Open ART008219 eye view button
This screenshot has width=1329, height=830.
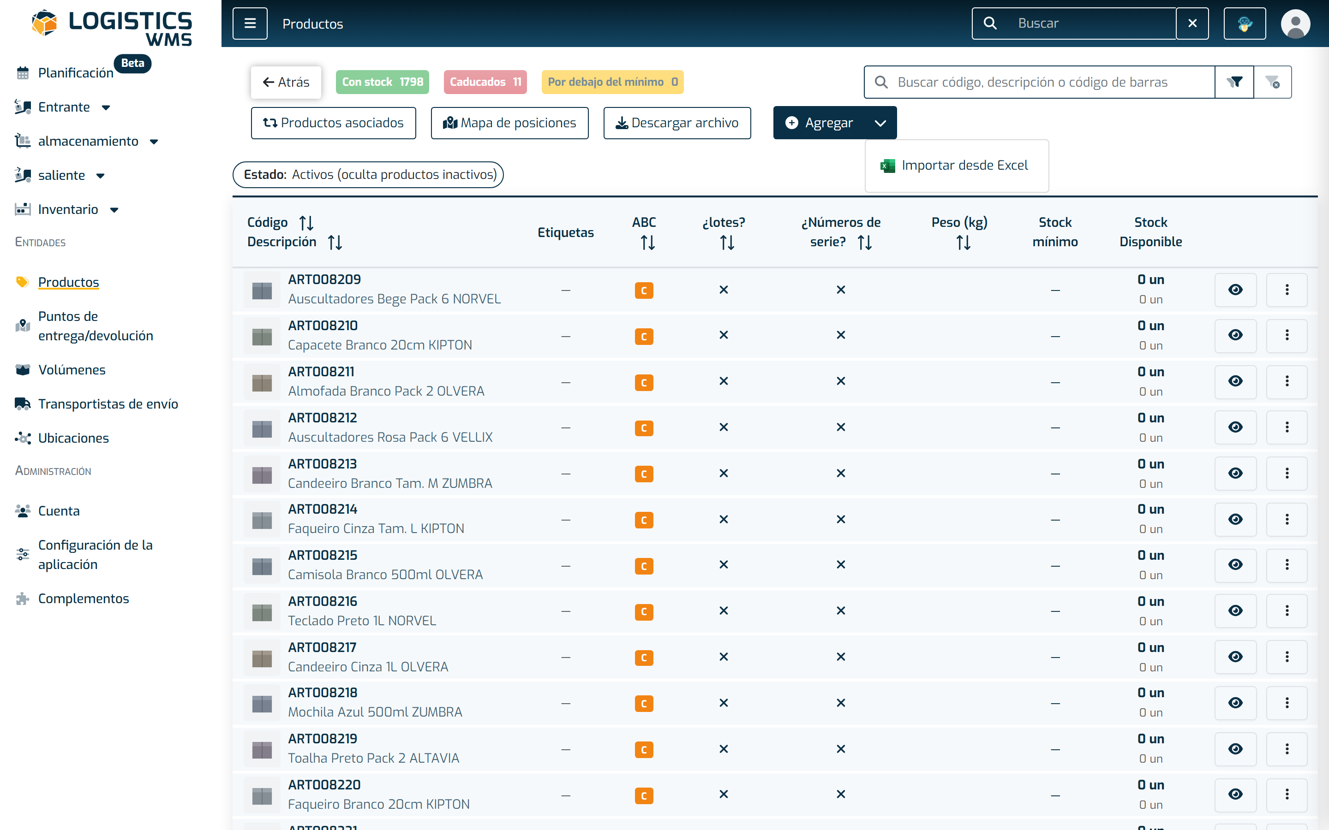pos(1235,749)
